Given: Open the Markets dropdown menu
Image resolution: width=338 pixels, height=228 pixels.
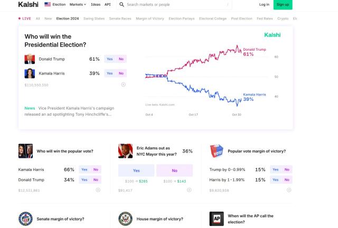Looking at the screenshot, I should pos(78,4).
